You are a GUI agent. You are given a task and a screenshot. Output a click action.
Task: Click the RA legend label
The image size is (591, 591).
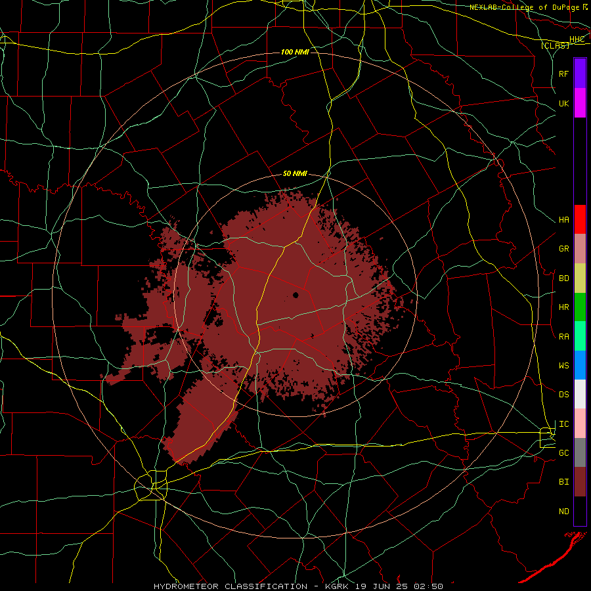pos(563,337)
